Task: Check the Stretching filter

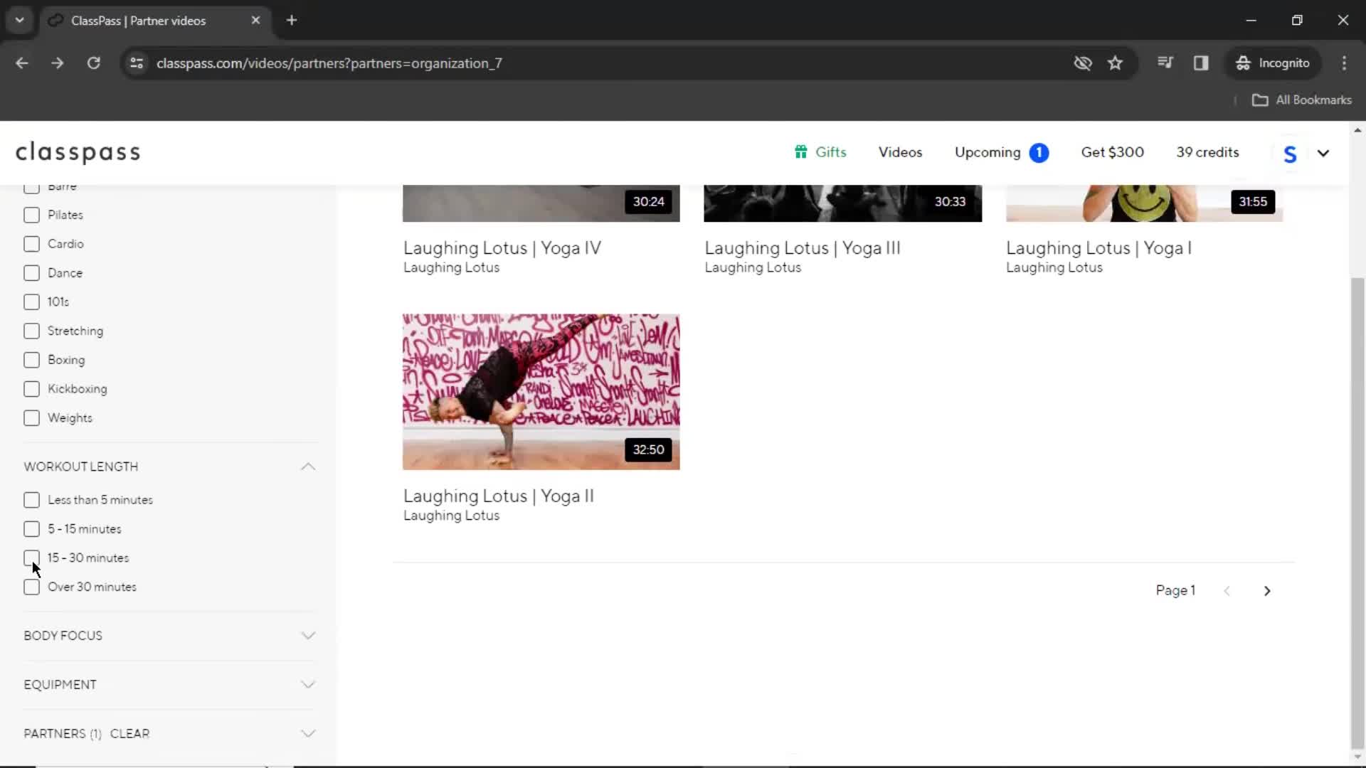Action: 31,331
